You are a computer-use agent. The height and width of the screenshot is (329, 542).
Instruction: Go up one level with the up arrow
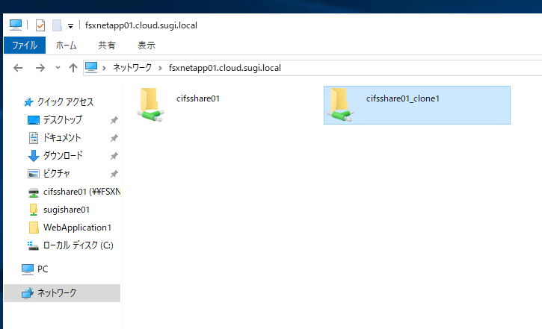click(73, 68)
